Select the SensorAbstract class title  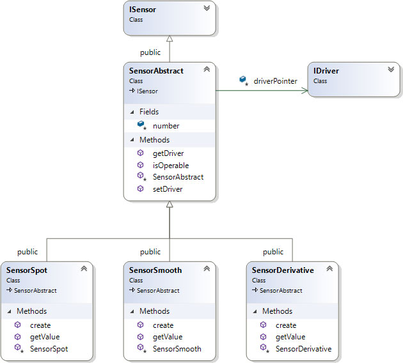[156, 71]
